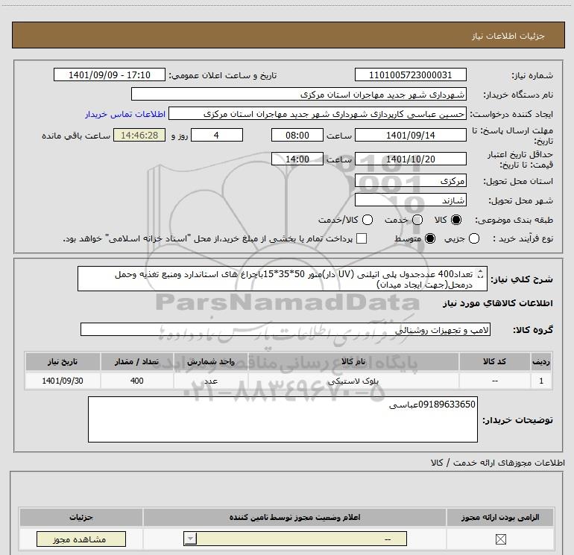The image size is (574, 555).
Task: Click the buyer organization name field
Action: pyautogui.click(x=299, y=94)
